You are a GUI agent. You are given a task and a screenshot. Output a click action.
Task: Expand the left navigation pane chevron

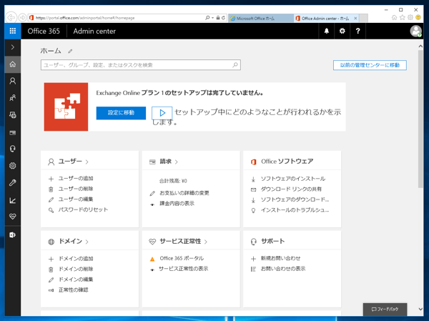[x=13, y=47]
